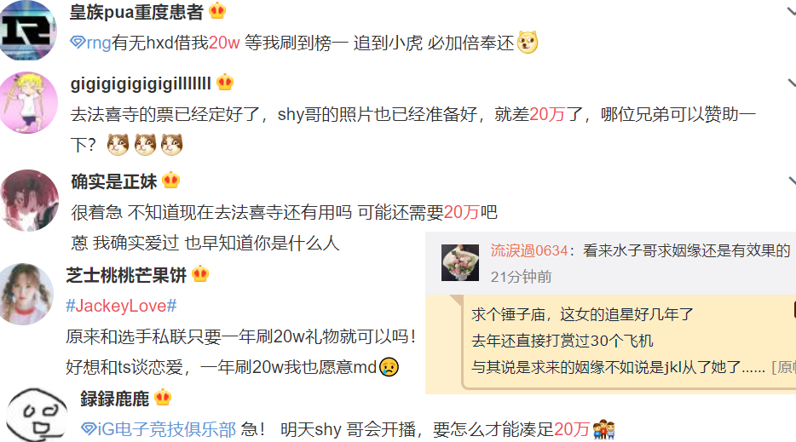Open the chevron menu on 确实是正妹 post
The height and width of the screenshot is (442, 796).
click(x=792, y=181)
